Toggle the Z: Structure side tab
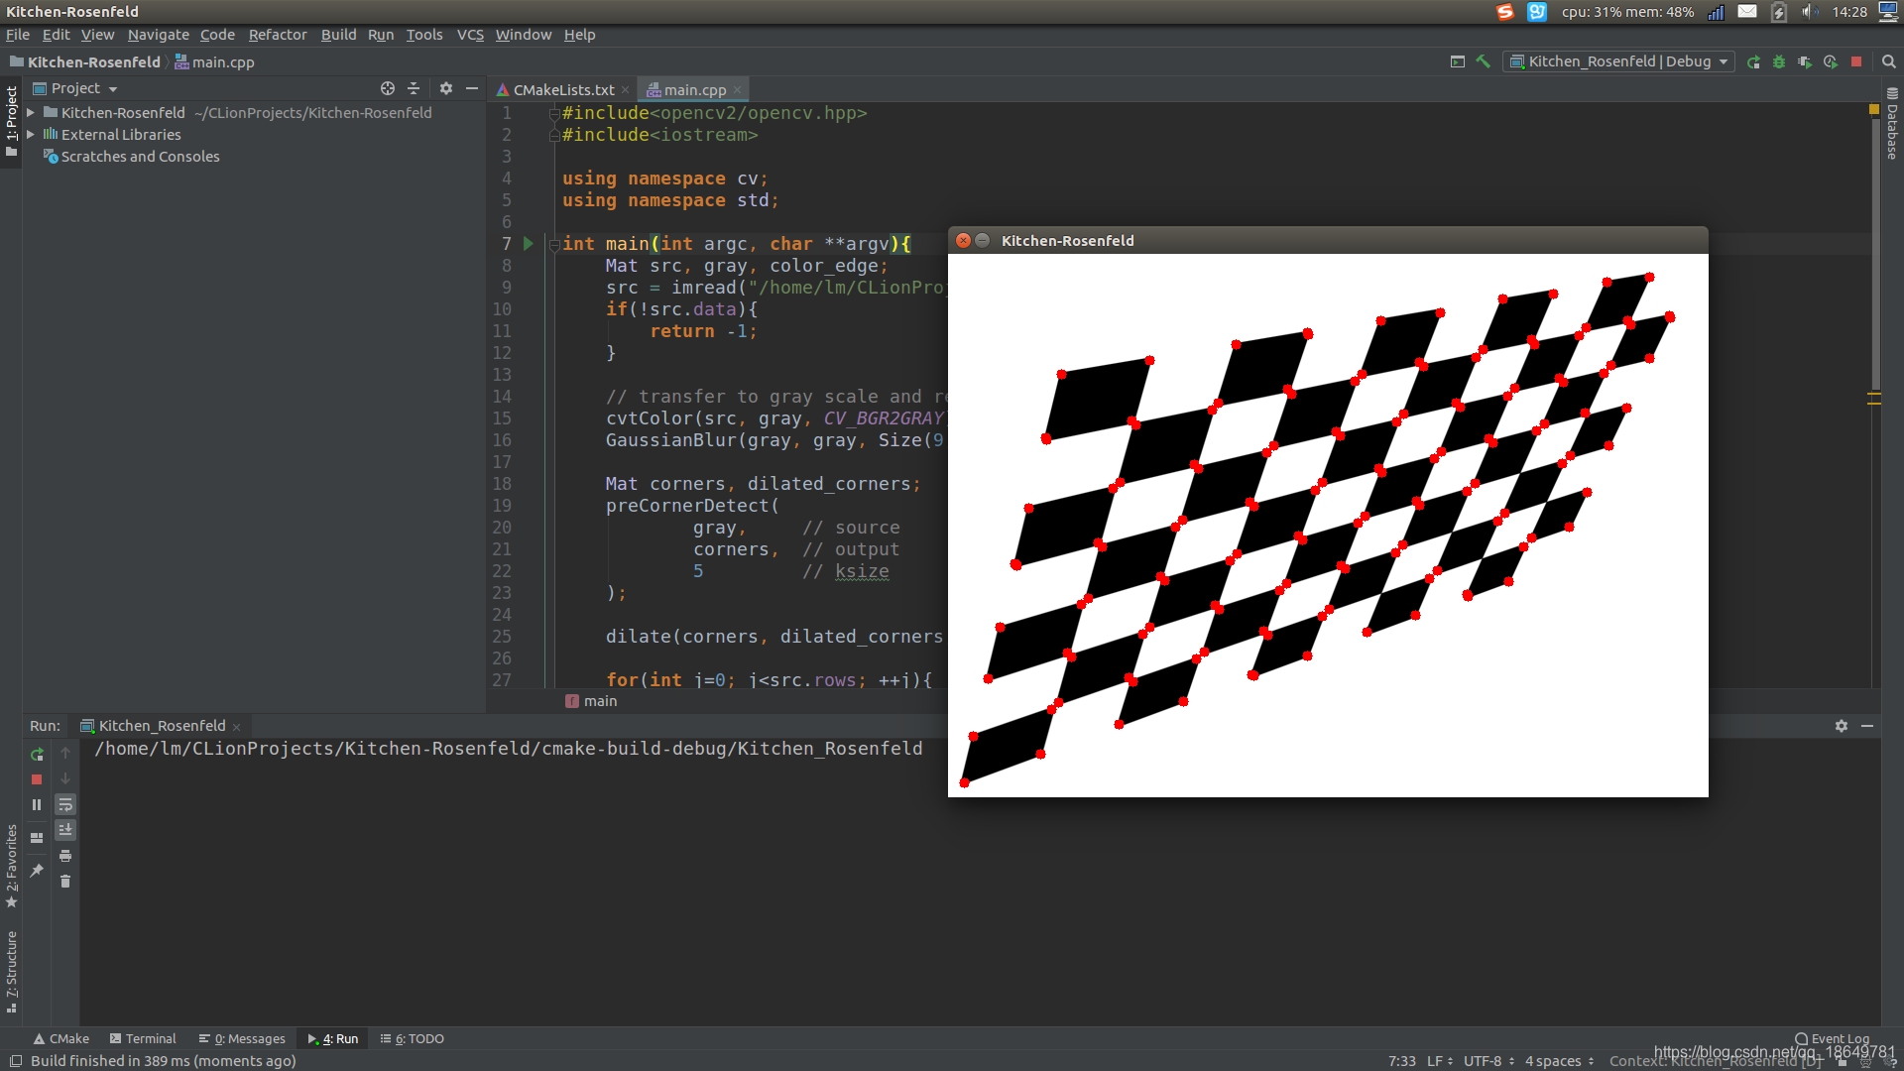 tap(11, 972)
